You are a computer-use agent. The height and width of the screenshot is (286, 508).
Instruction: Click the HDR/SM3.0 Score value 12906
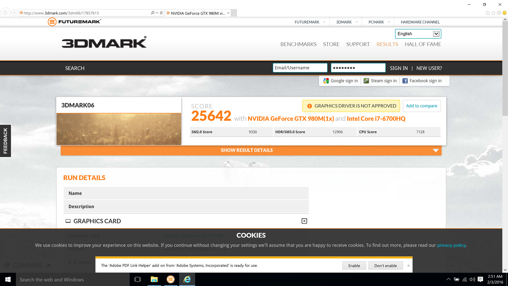tap(338, 132)
